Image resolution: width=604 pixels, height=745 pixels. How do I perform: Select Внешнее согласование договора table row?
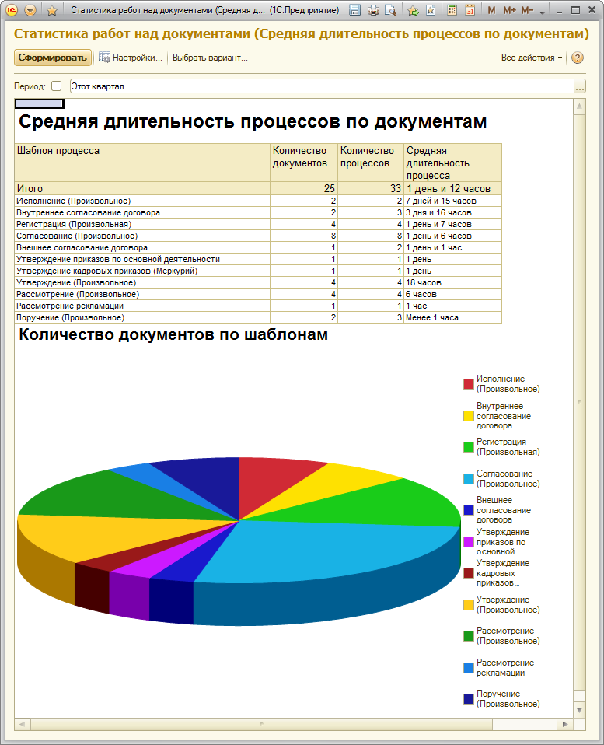click(258, 247)
